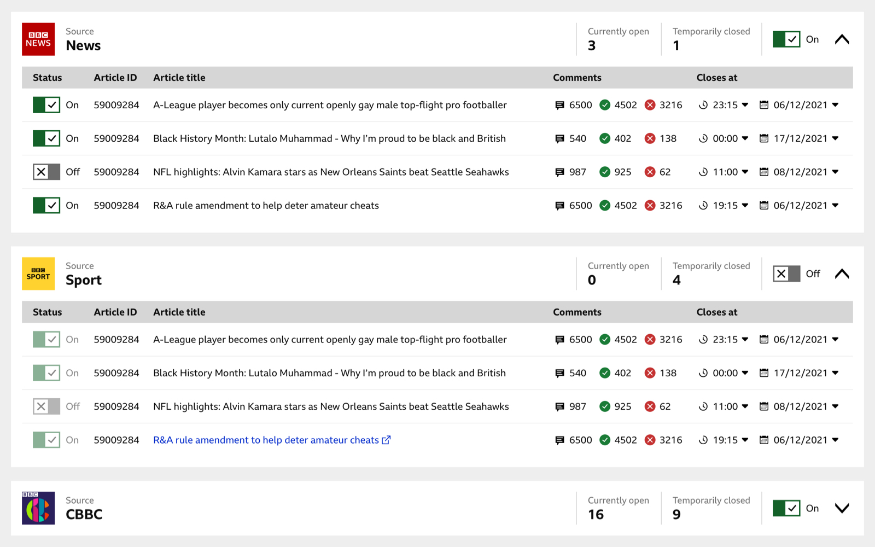
Task: Click the BBC Sport logo icon
Action: [38, 273]
